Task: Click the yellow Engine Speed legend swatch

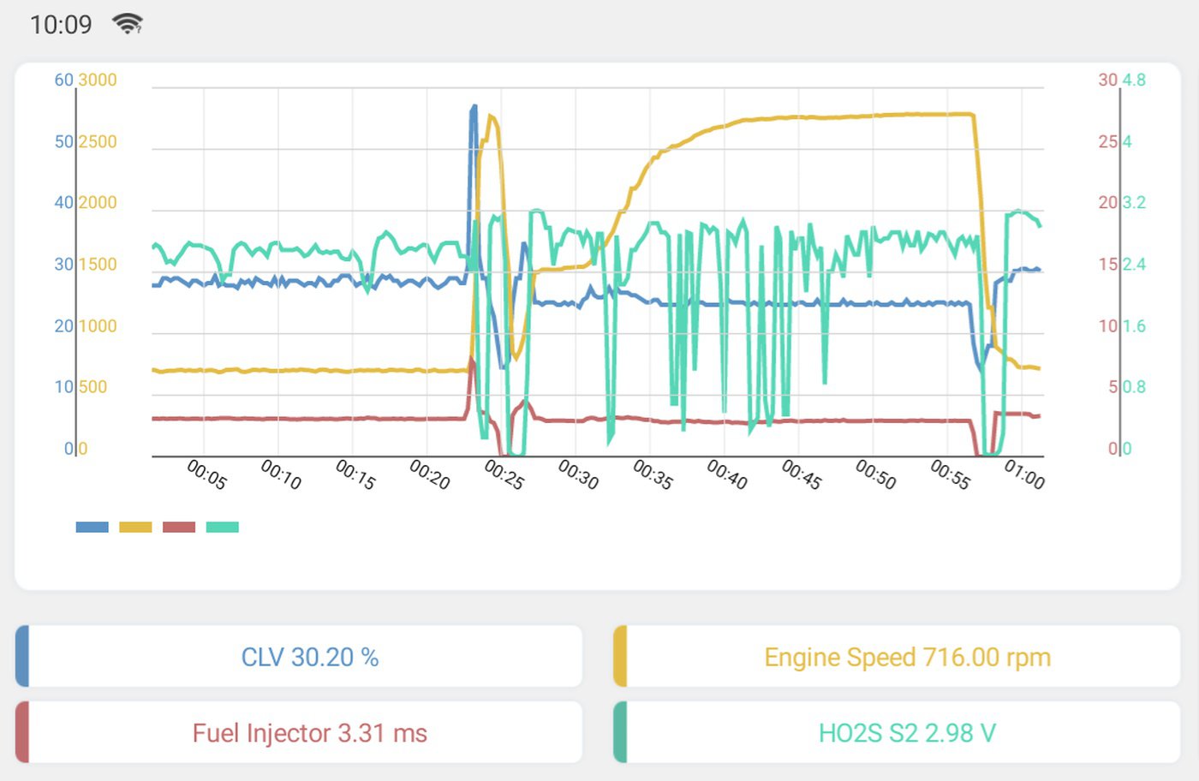Action: coord(135,527)
